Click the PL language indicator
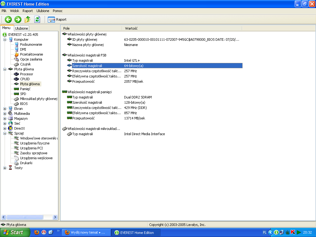The image size is (316, 237). (x=264, y=233)
